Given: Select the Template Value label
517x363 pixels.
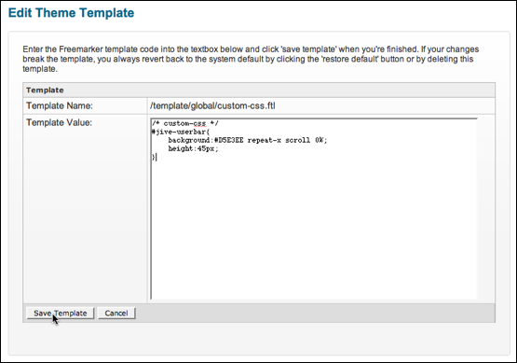Looking at the screenshot, I should pyautogui.click(x=59, y=122).
